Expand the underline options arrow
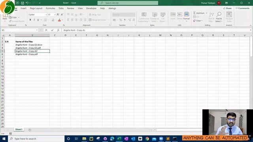The image size is (253, 142). click(x=41, y=20)
